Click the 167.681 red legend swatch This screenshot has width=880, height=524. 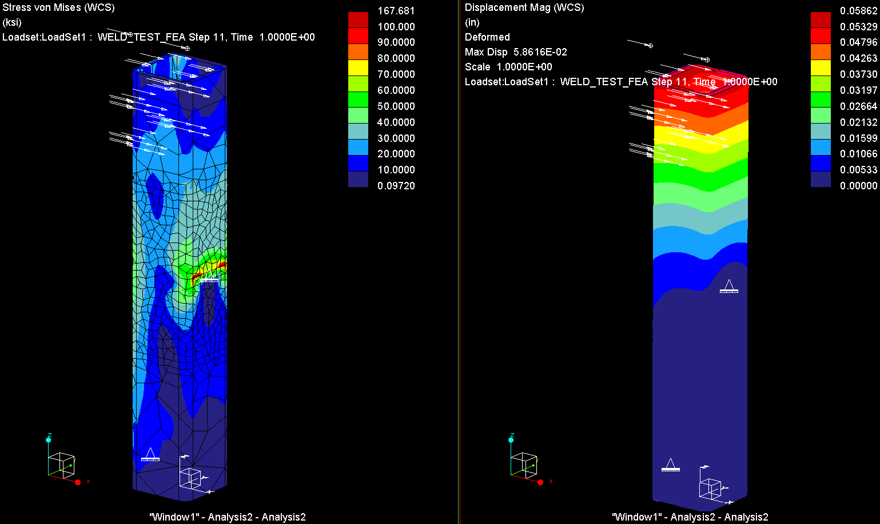(358, 19)
